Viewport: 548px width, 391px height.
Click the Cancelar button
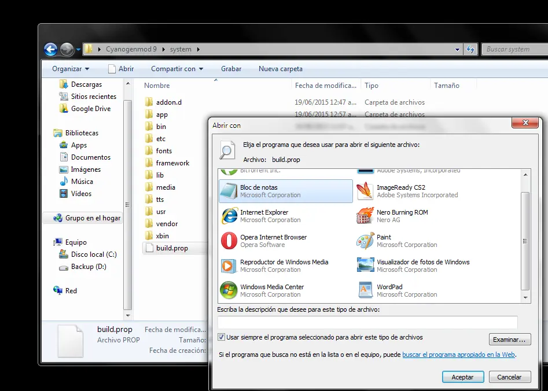pos(510,377)
